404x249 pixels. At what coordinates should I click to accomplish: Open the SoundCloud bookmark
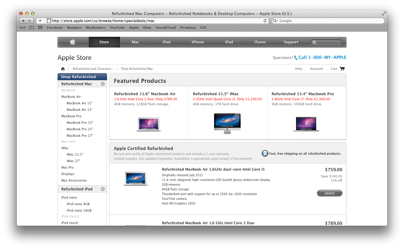coord(166,28)
